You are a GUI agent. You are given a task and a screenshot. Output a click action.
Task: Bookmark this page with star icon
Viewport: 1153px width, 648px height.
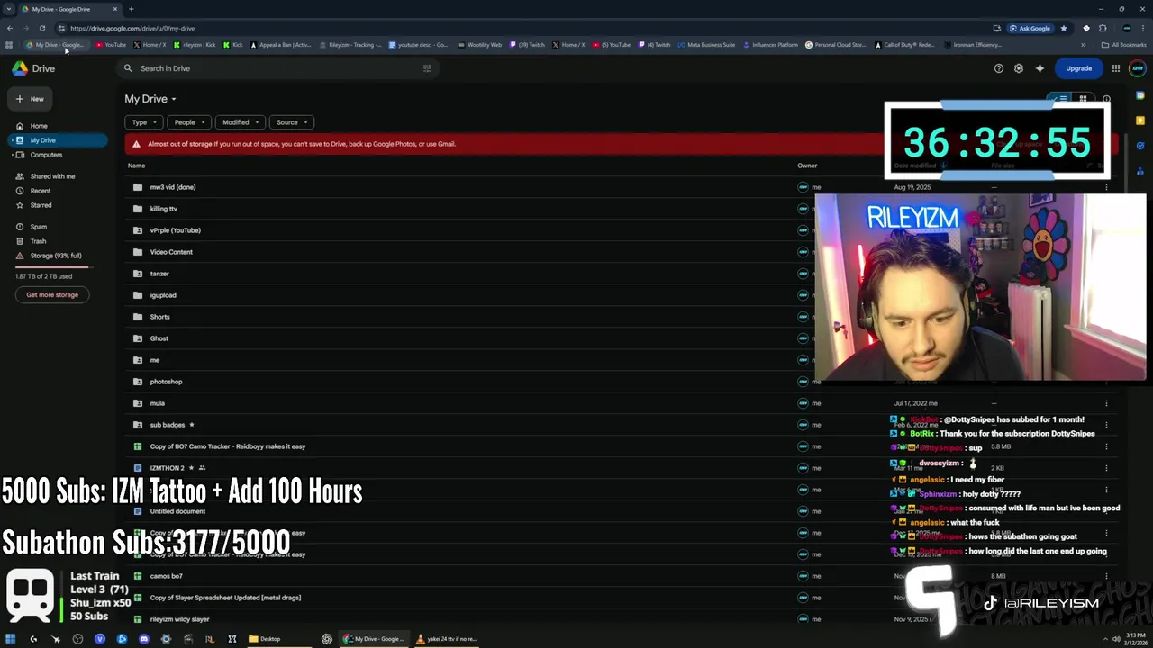pyautogui.click(x=1063, y=28)
